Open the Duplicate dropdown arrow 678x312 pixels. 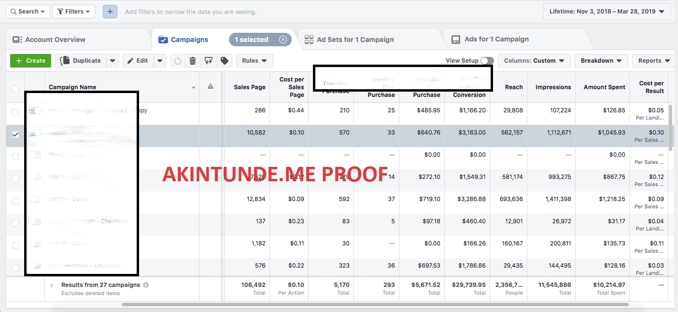[x=113, y=61]
